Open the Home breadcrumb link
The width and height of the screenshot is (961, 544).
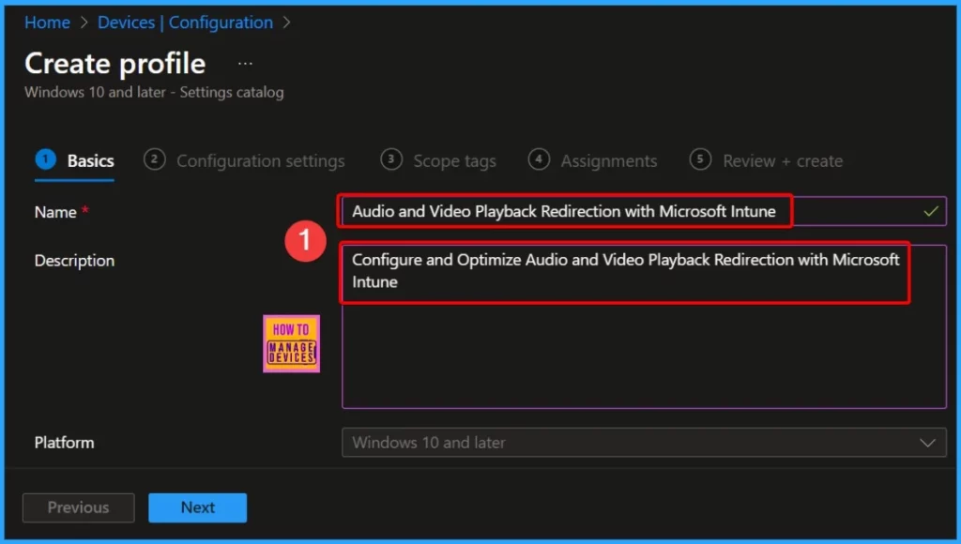pyautogui.click(x=47, y=23)
